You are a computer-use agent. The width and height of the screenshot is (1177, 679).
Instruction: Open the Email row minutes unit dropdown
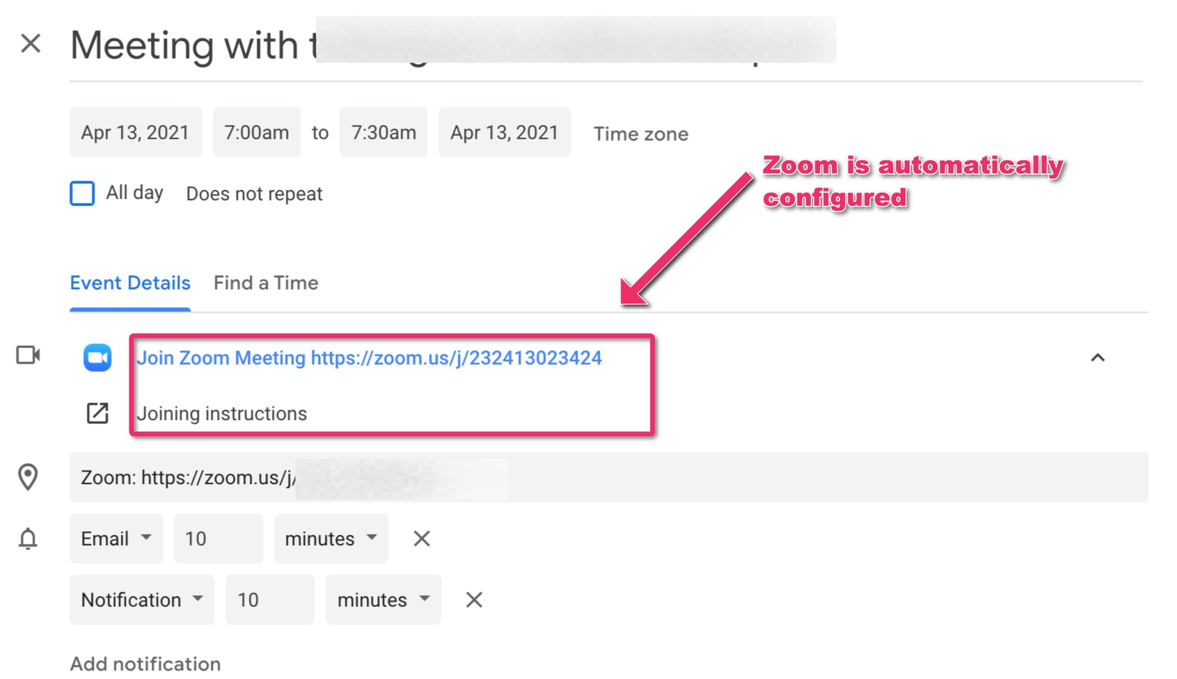331,538
